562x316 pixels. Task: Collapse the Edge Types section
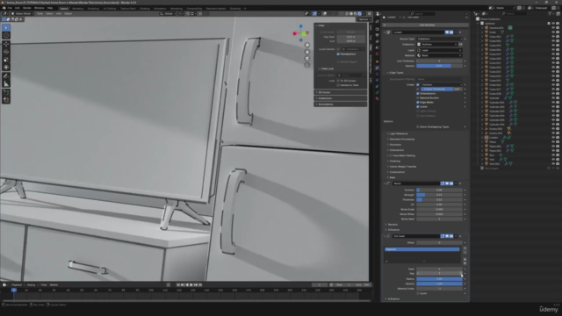395,73
